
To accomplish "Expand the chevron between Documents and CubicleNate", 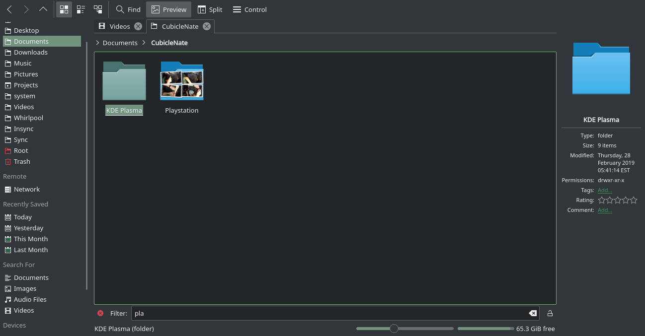I will (x=143, y=43).
